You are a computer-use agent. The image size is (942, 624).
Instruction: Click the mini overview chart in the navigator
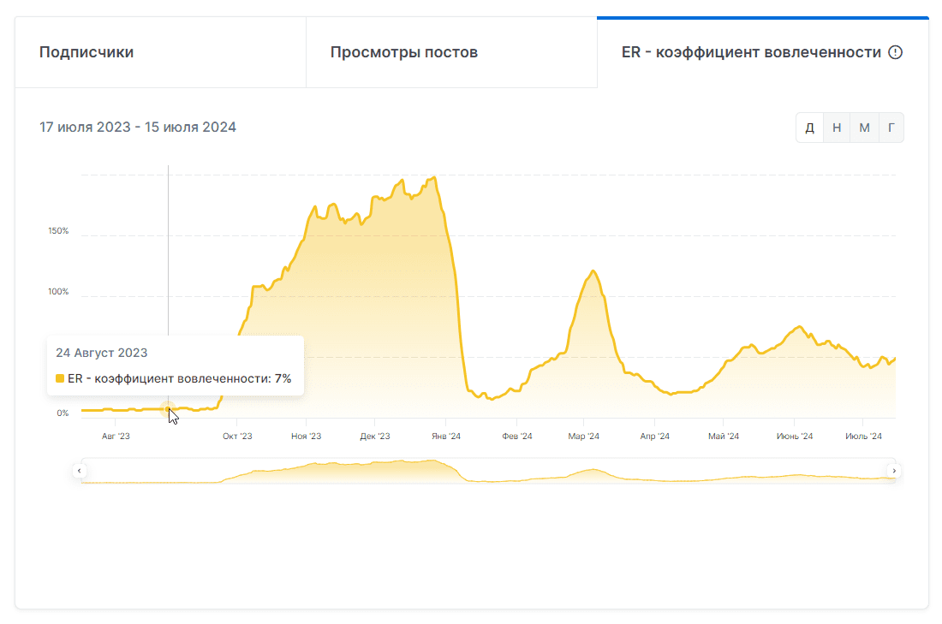[x=486, y=472]
